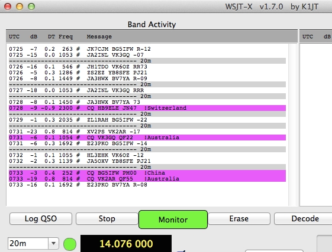This screenshot has height=252, width=332.
Task: Click the Erase button
Action: point(239,218)
